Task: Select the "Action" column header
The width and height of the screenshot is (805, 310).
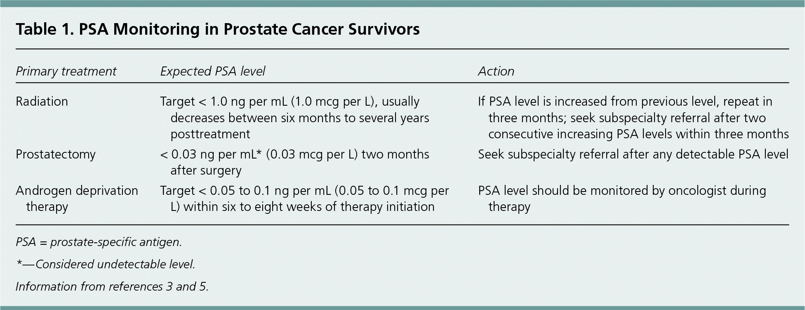Action: pyautogui.click(x=496, y=71)
